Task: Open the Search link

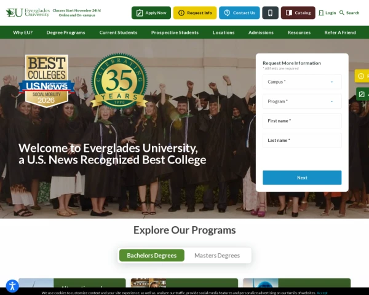Action: click(x=349, y=13)
